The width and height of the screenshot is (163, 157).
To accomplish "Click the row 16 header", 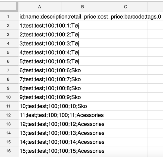I will click(9, 151).
